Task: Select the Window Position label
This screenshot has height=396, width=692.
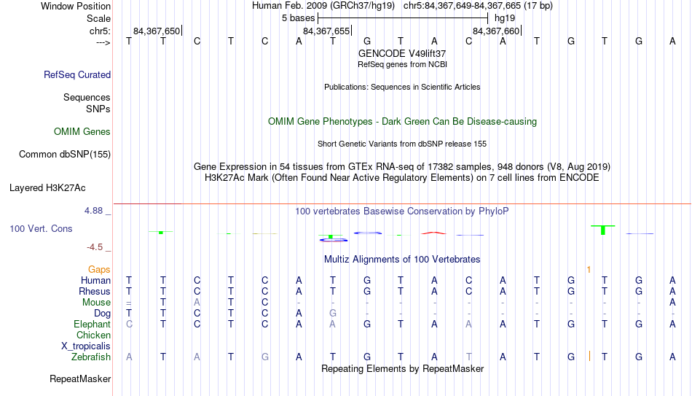Action: click(x=76, y=6)
